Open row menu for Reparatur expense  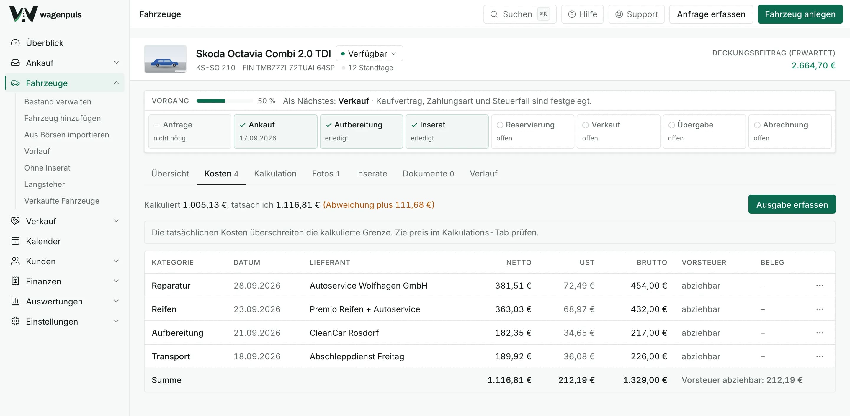[x=820, y=286]
